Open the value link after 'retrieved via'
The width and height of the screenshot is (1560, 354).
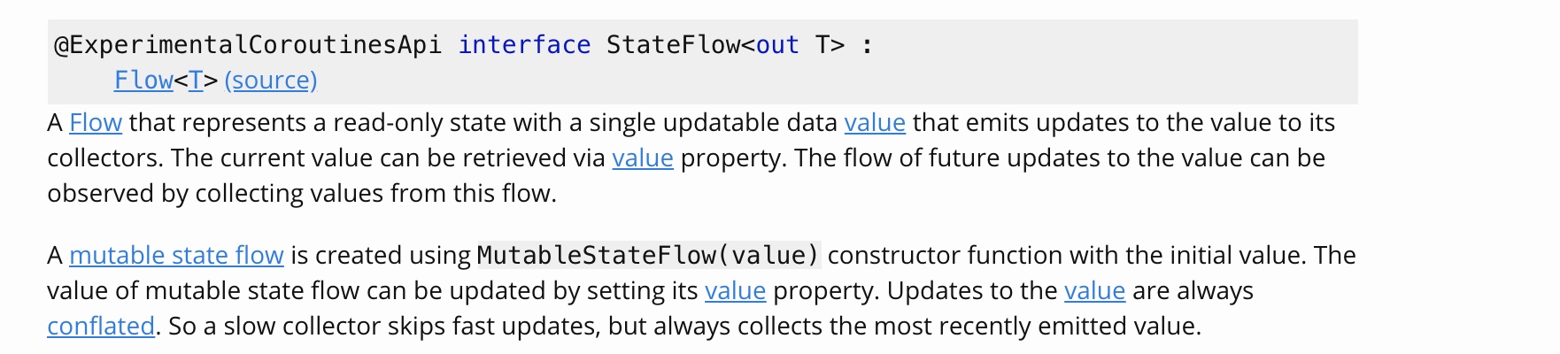pyautogui.click(x=643, y=158)
